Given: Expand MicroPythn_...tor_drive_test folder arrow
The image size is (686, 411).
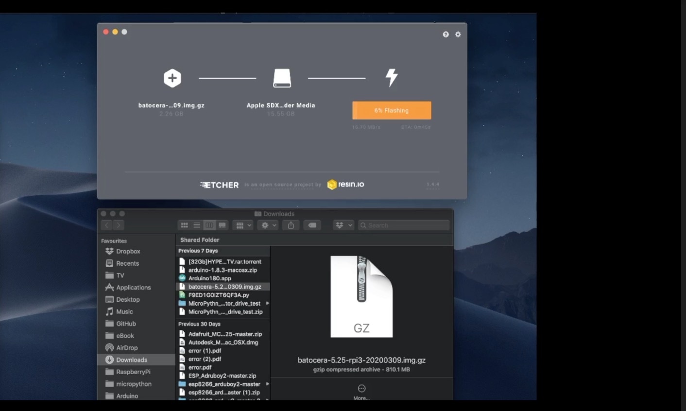Looking at the screenshot, I should click(267, 303).
